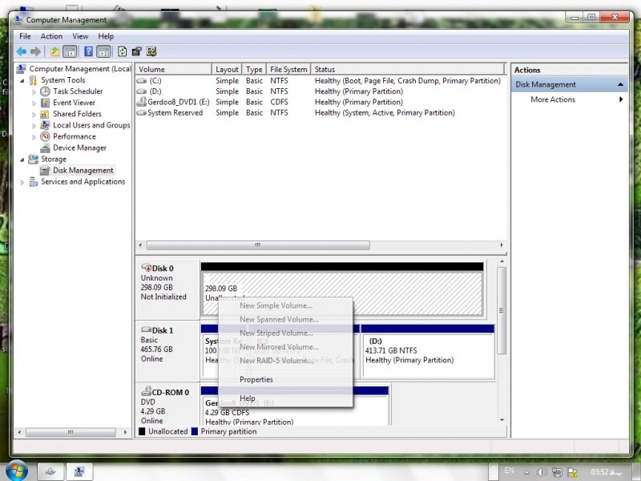Click the Rescan/Properties toolbar icon
Image resolution: width=641 pixels, height=481 pixels.
137,51
